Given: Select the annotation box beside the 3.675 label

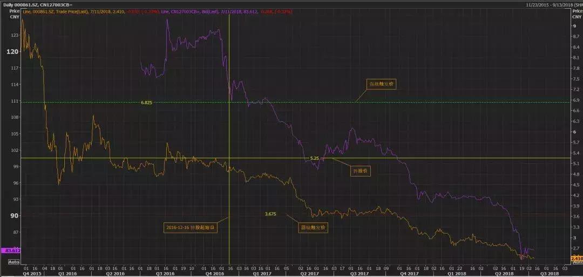Looking at the screenshot, I should [x=313, y=227].
